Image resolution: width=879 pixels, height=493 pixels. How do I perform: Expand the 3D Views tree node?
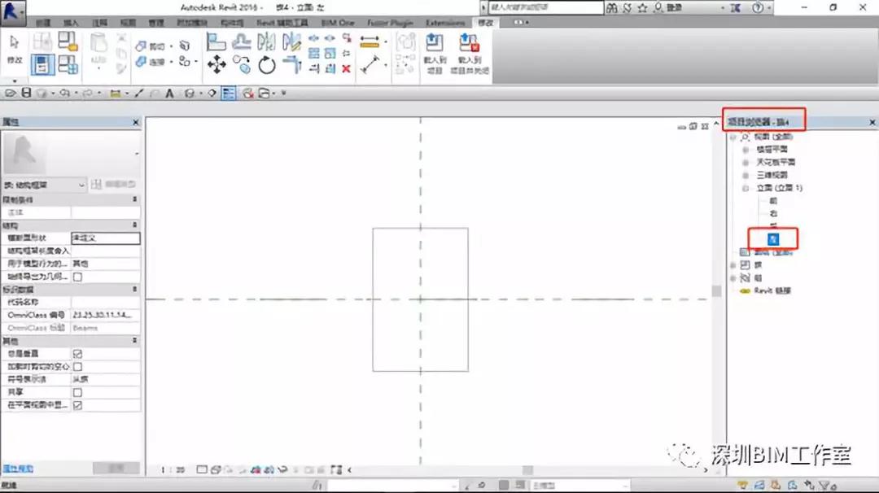click(x=745, y=176)
